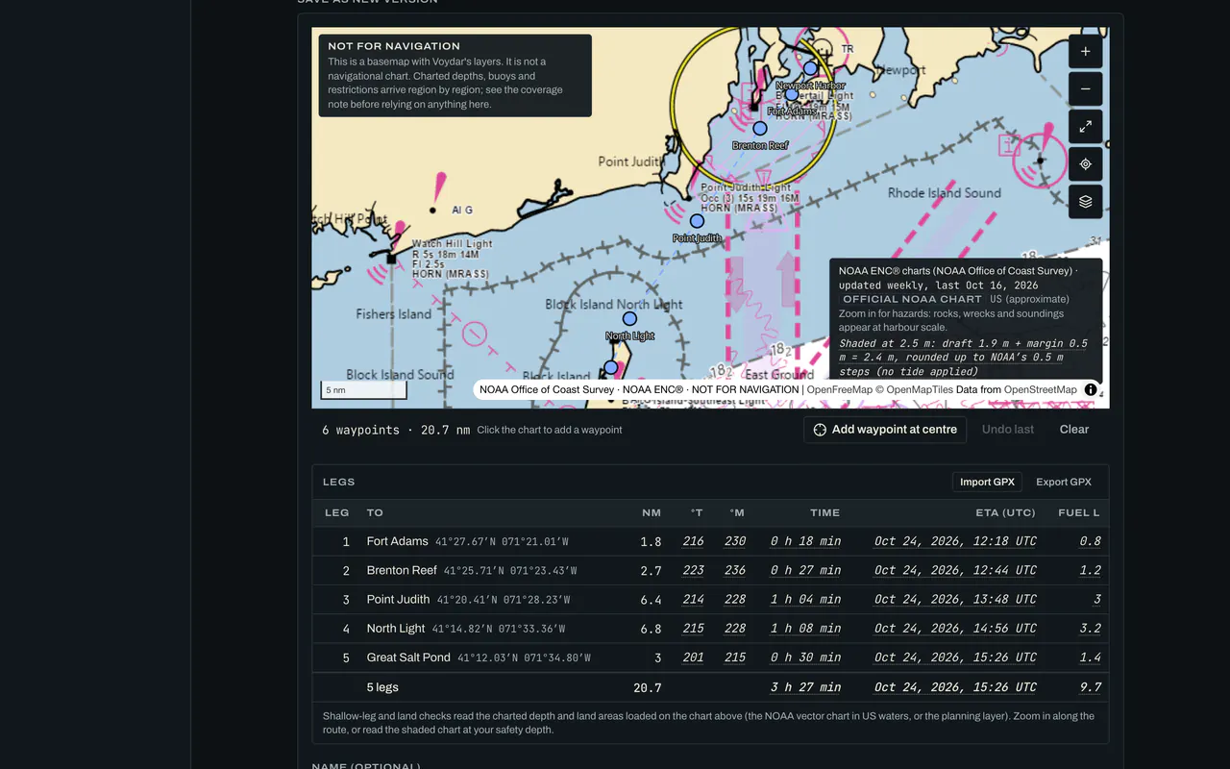The image size is (1230, 769).
Task: Select the Brenton Reef waypoint marker
Action: tap(760, 128)
